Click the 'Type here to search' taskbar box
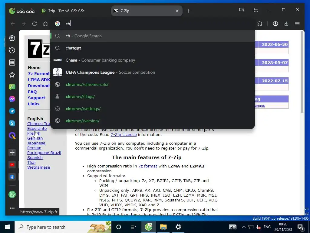The image size is (310, 233). tap(63, 227)
